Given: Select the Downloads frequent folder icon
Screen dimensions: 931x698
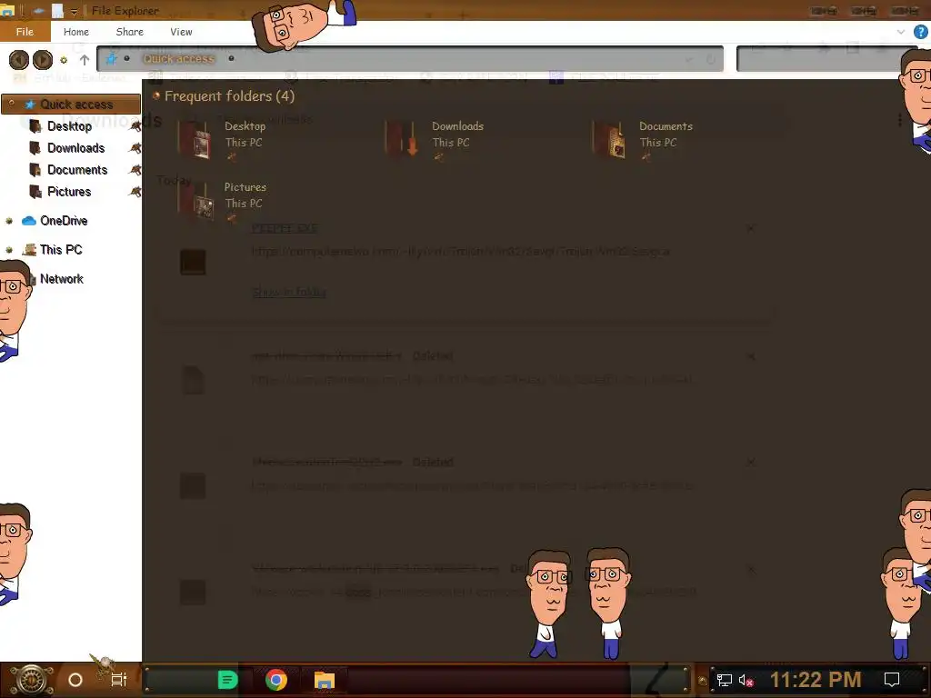Looking at the screenshot, I should point(401,138).
